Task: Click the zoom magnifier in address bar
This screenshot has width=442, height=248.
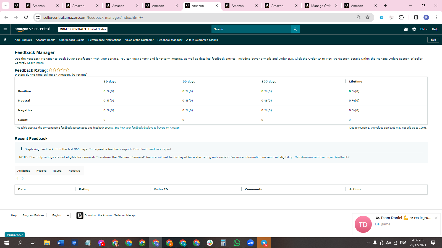Action: [359, 17]
